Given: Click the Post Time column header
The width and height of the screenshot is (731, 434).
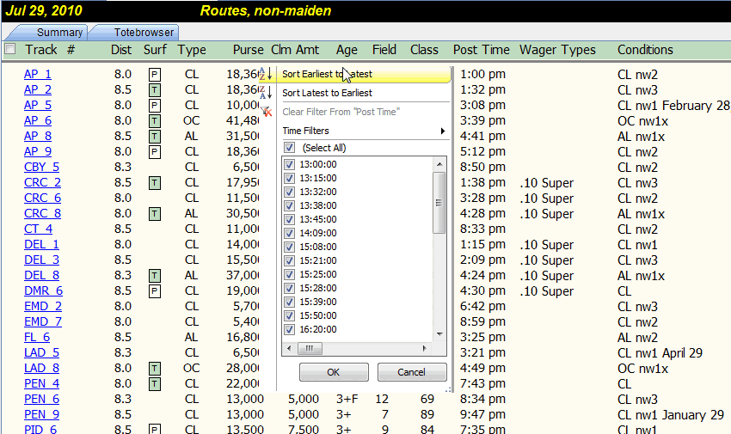Looking at the screenshot, I should click(481, 49).
